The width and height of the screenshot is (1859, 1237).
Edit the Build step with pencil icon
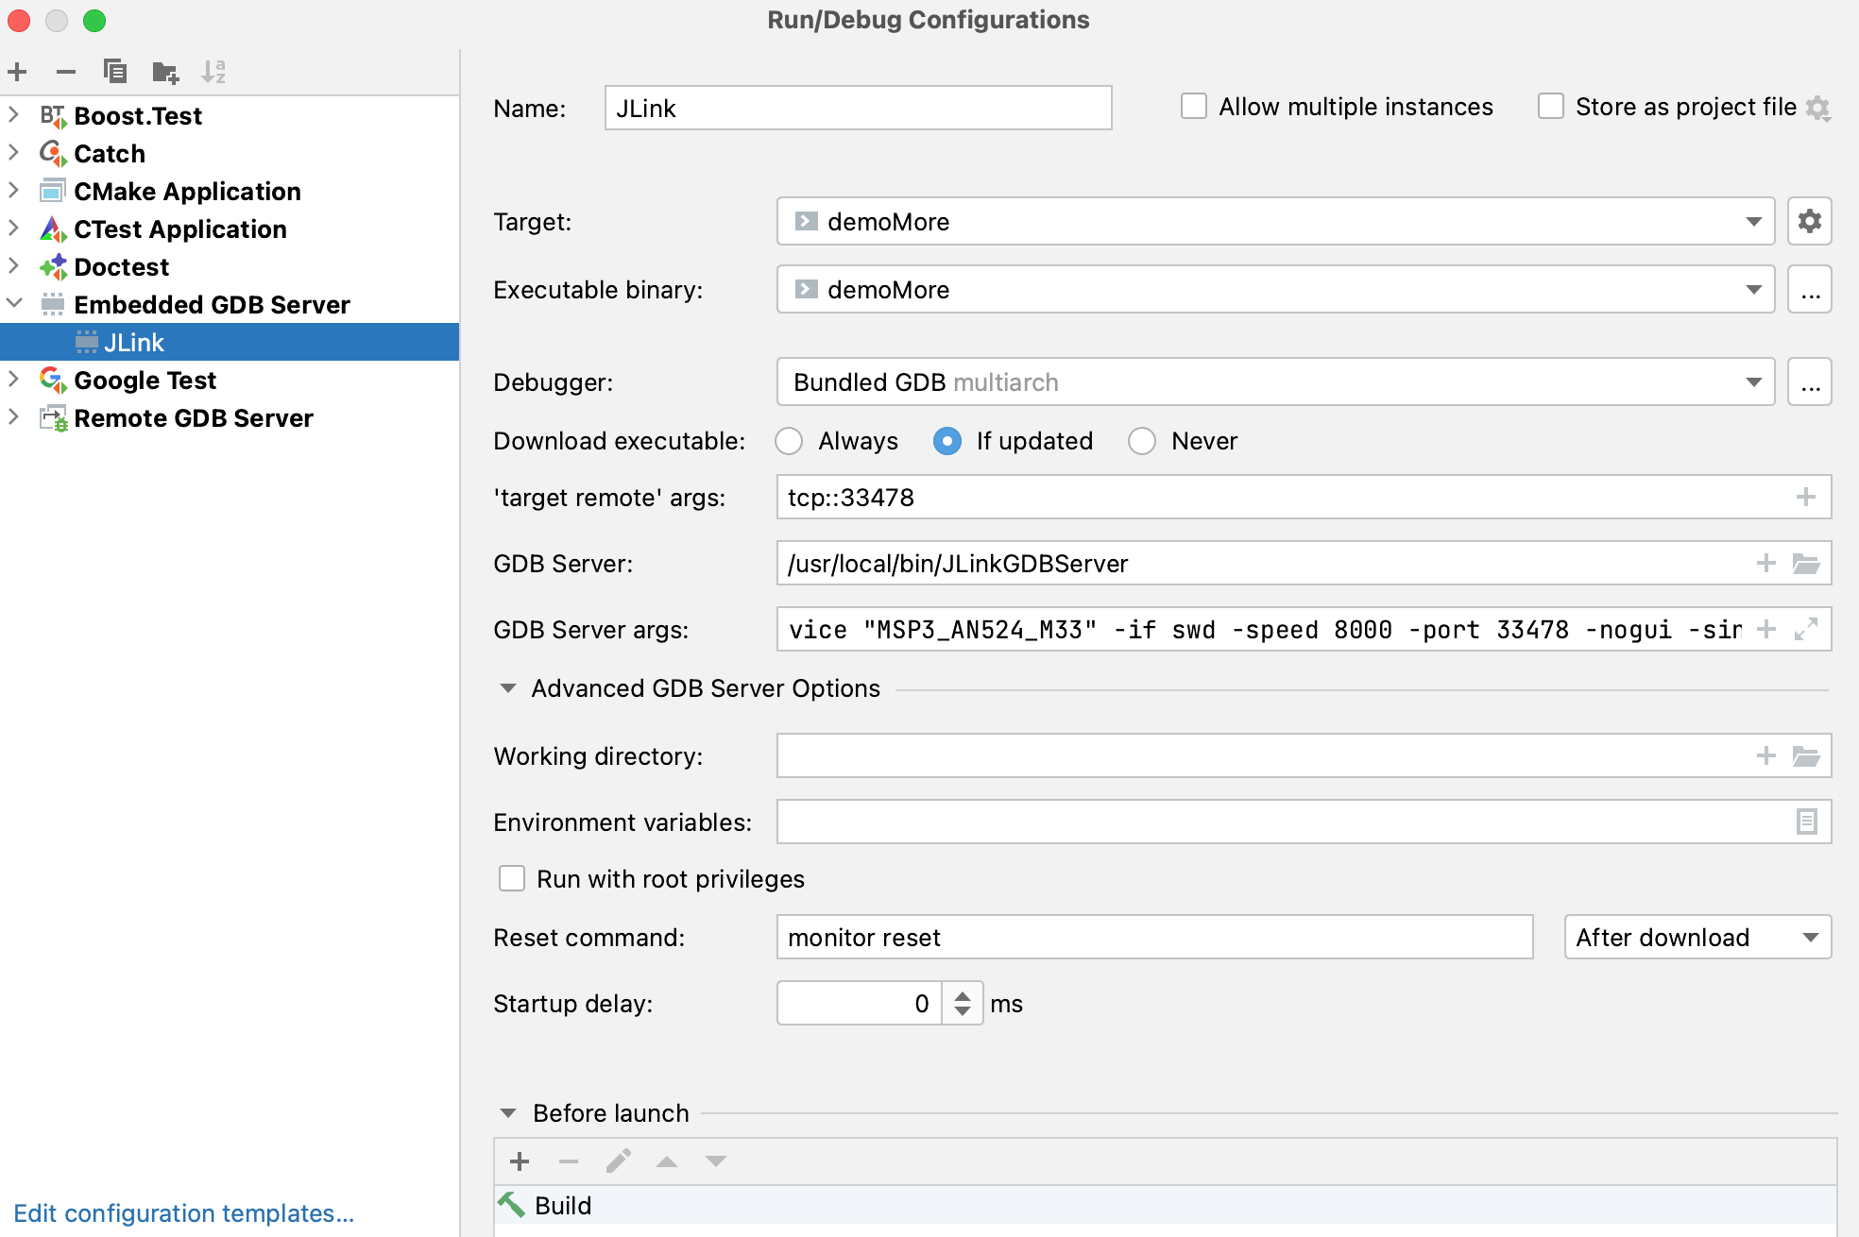click(x=619, y=1161)
